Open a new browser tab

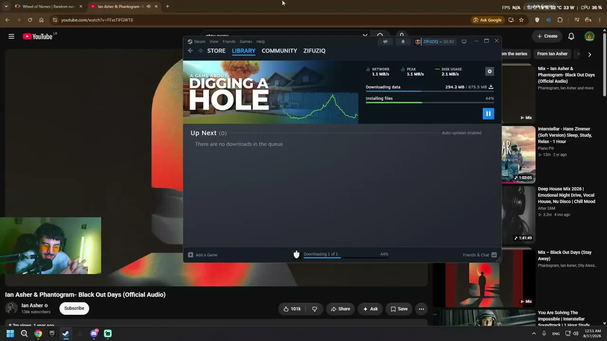click(x=167, y=7)
